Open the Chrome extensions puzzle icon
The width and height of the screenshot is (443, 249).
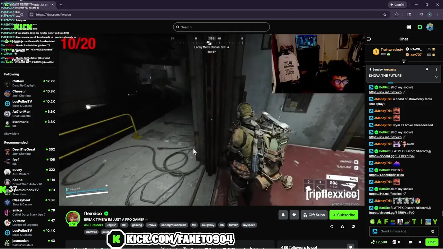(x=397, y=15)
